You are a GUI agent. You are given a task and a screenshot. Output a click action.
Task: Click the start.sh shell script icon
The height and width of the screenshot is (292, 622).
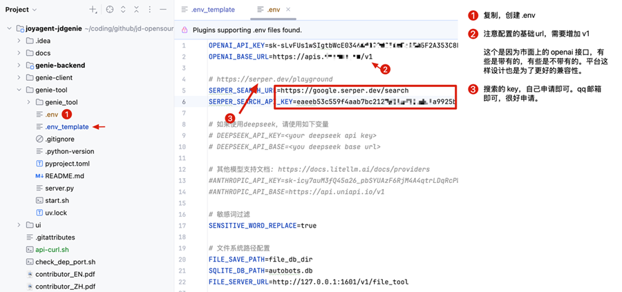pyautogui.click(x=39, y=200)
